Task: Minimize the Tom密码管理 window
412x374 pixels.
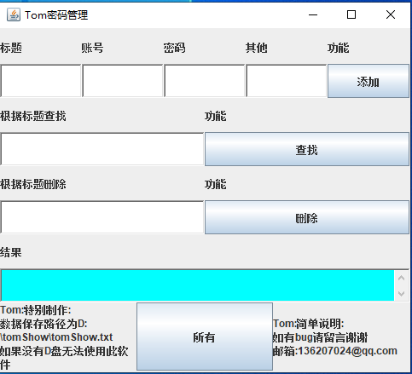Action: [313, 14]
